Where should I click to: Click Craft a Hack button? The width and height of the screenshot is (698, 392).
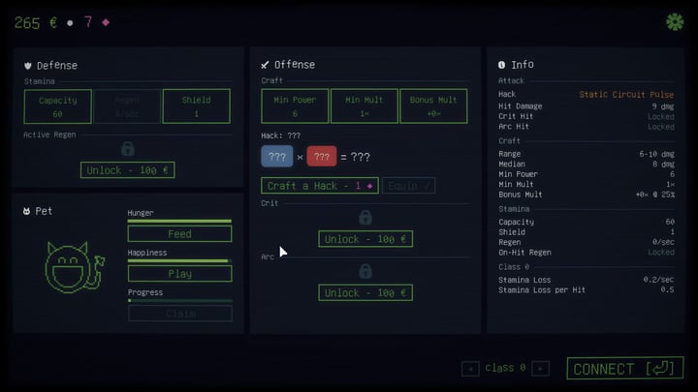[320, 186]
